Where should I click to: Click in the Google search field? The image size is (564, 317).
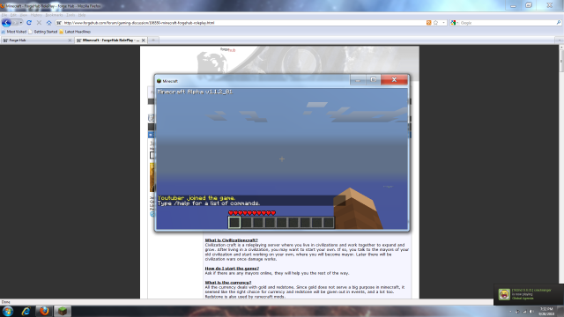(x=508, y=23)
